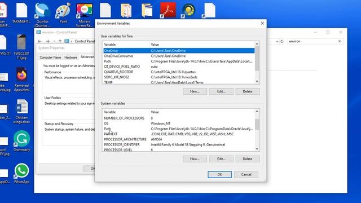
Task: Open the folder with papers desktop icon
Action: [x=126, y=11]
